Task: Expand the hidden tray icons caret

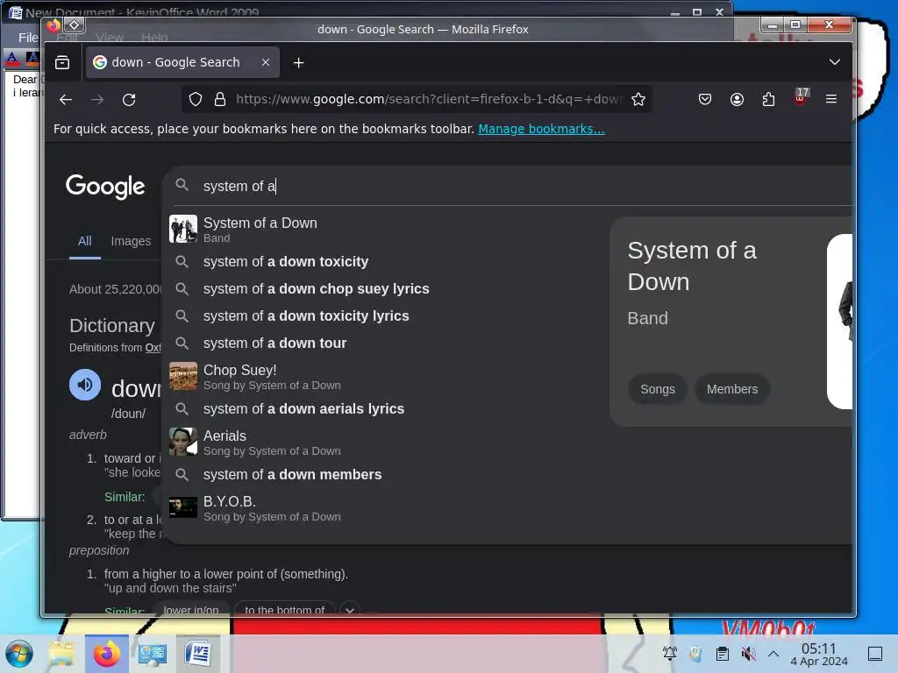Action: 773,653
